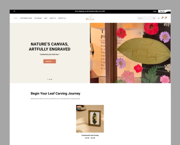This screenshot has height=145, width=180.
Task: Open the user account icon
Action: (x=159, y=18)
